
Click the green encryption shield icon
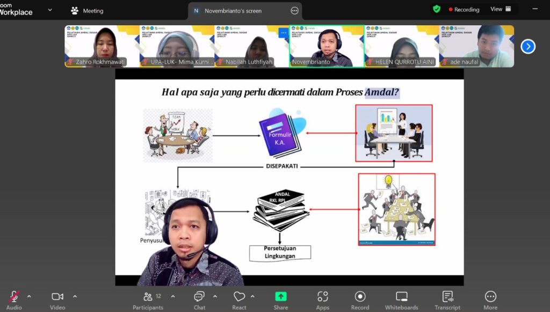(x=437, y=9)
